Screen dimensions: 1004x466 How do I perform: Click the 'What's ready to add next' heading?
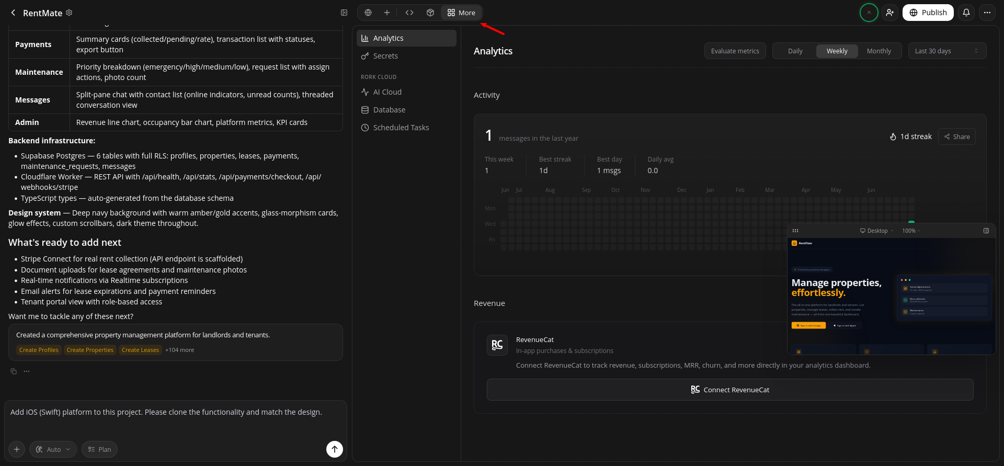65,243
